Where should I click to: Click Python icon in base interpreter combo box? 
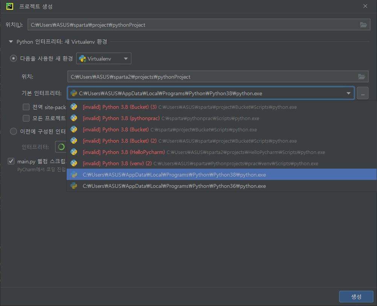(x=74, y=93)
